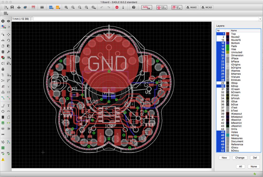The width and height of the screenshot is (263, 177).
Task: Open the zoom select dropdown
Action: pos(93,7)
